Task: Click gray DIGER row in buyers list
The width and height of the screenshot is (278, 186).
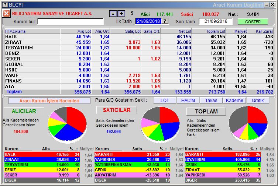Action: pos(42,180)
